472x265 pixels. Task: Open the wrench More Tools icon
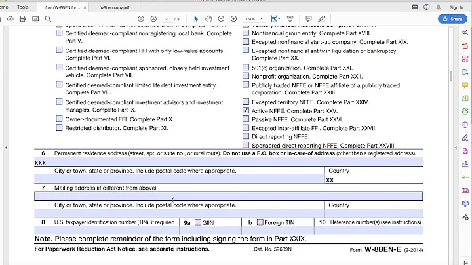(x=465, y=217)
